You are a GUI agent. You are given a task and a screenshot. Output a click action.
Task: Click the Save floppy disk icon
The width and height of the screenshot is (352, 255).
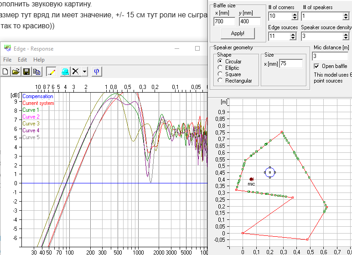point(26,71)
